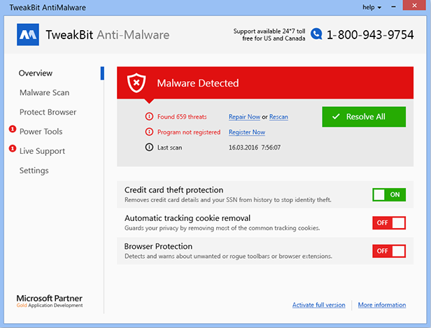Screen dimensions: 431x328
Task: Minimize the TweakBit AntiMalware window
Action: pyautogui.click(x=394, y=7)
